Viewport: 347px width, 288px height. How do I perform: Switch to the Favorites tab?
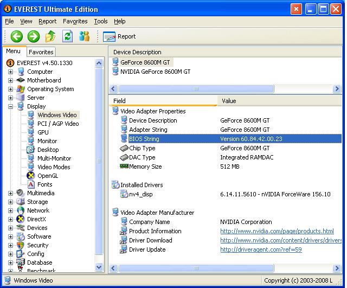[x=41, y=52]
